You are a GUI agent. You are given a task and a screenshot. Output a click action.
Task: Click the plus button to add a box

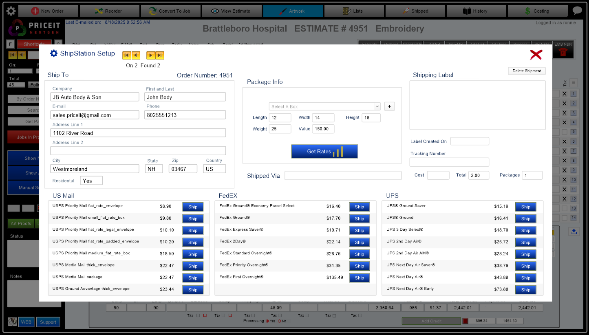(389, 106)
